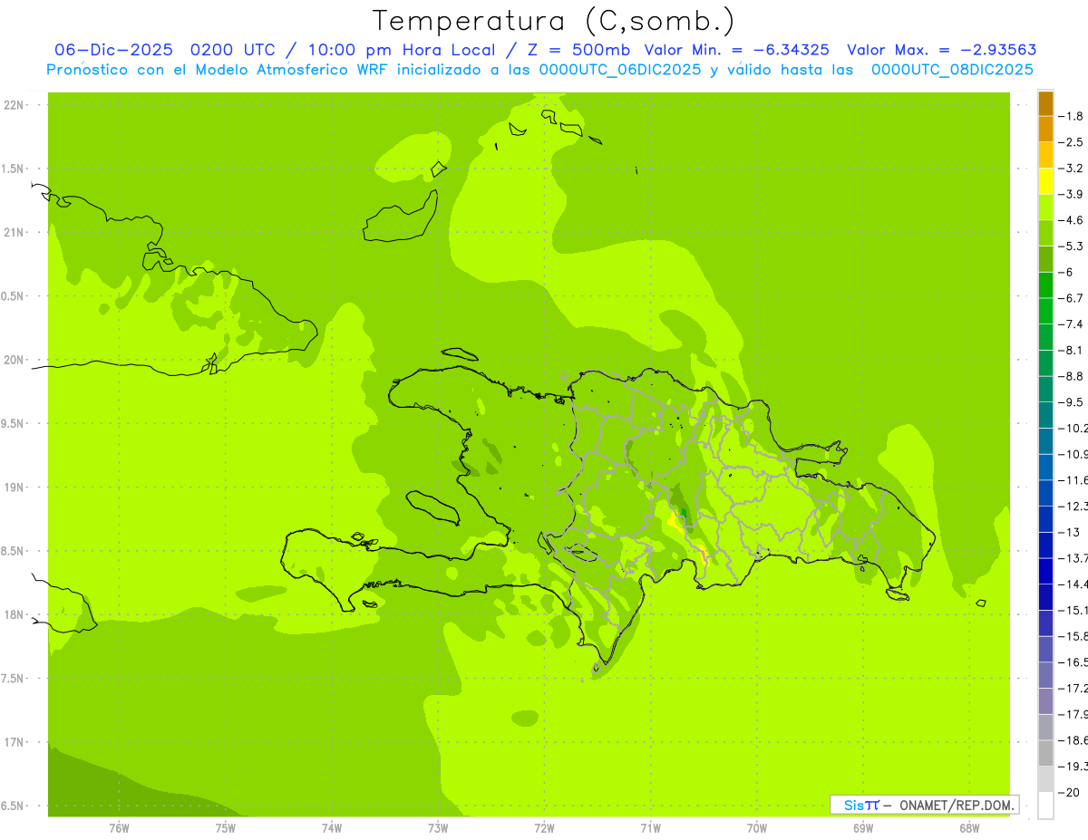This screenshot has height=840, width=1088.
Task: Click the -3.2 colorbar value
Action: (x=1071, y=169)
